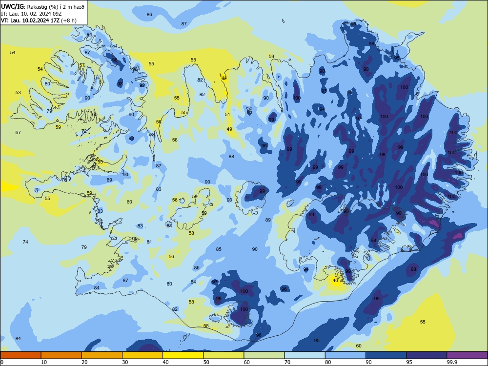Click the orange 10–20 legend swatch
The image size is (488, 366).
coord(61,355)
